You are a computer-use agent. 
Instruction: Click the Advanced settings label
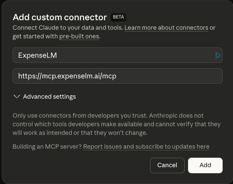[x=49, y=97]
